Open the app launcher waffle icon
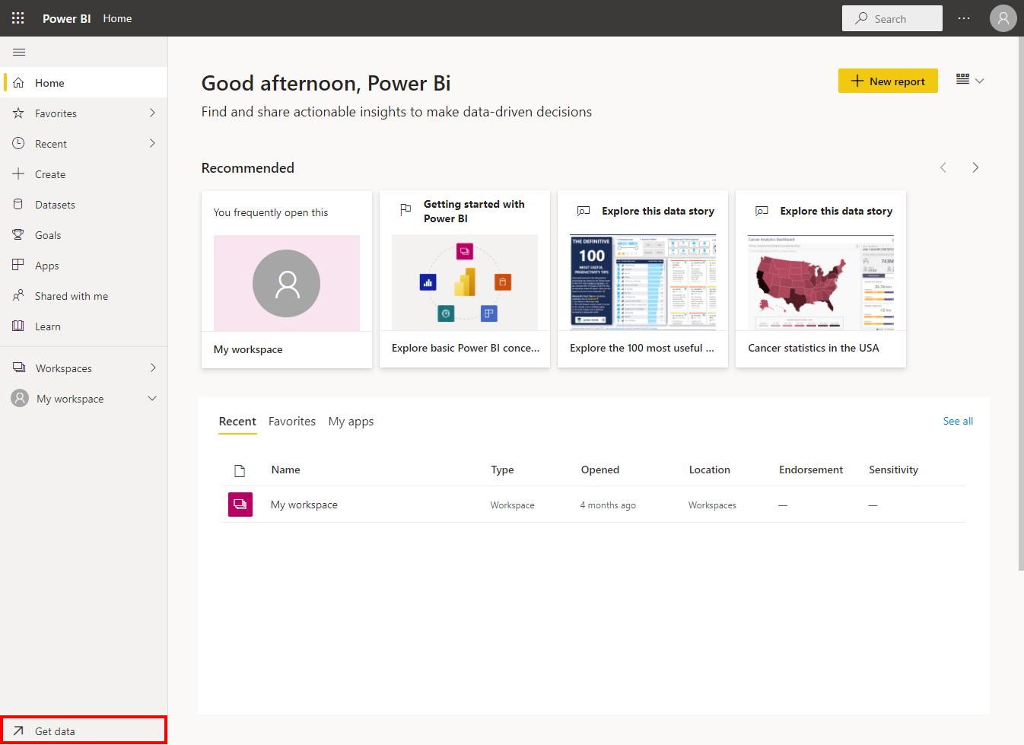This screenshot has height=745, width=1024. coord(18,18)
